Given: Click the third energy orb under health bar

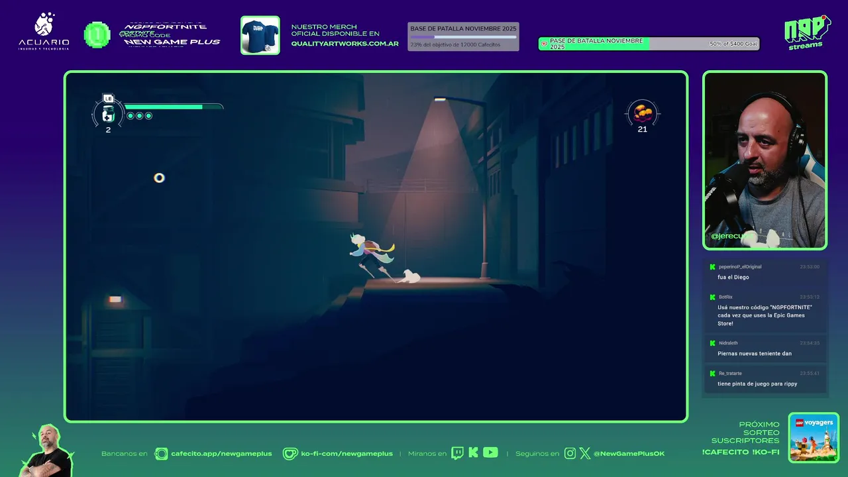Looking at the screenshot, I should (148, 116).
